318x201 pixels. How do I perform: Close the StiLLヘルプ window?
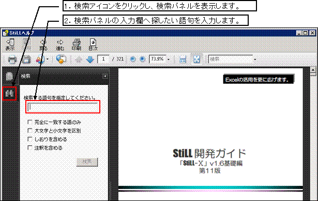point(312,33)
